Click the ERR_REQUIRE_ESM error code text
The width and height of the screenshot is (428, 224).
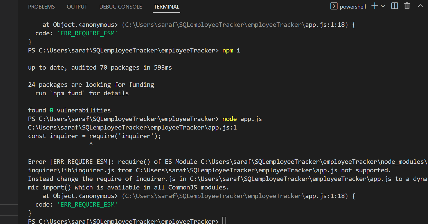coord(87,33)
